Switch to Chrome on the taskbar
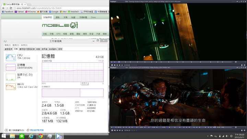The width and height of the screenshot is (247, 139). pos(40,136)
